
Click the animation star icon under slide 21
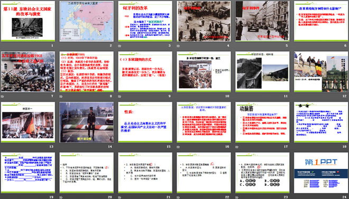click(120, 197)
